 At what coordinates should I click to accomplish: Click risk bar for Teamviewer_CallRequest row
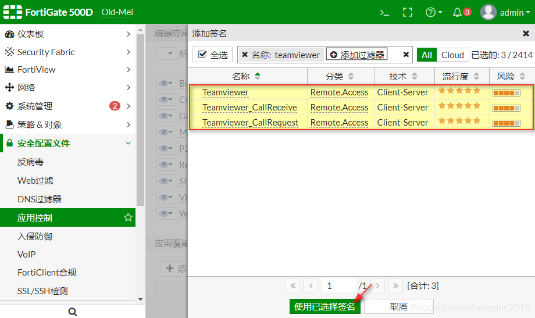click(507, 123)
